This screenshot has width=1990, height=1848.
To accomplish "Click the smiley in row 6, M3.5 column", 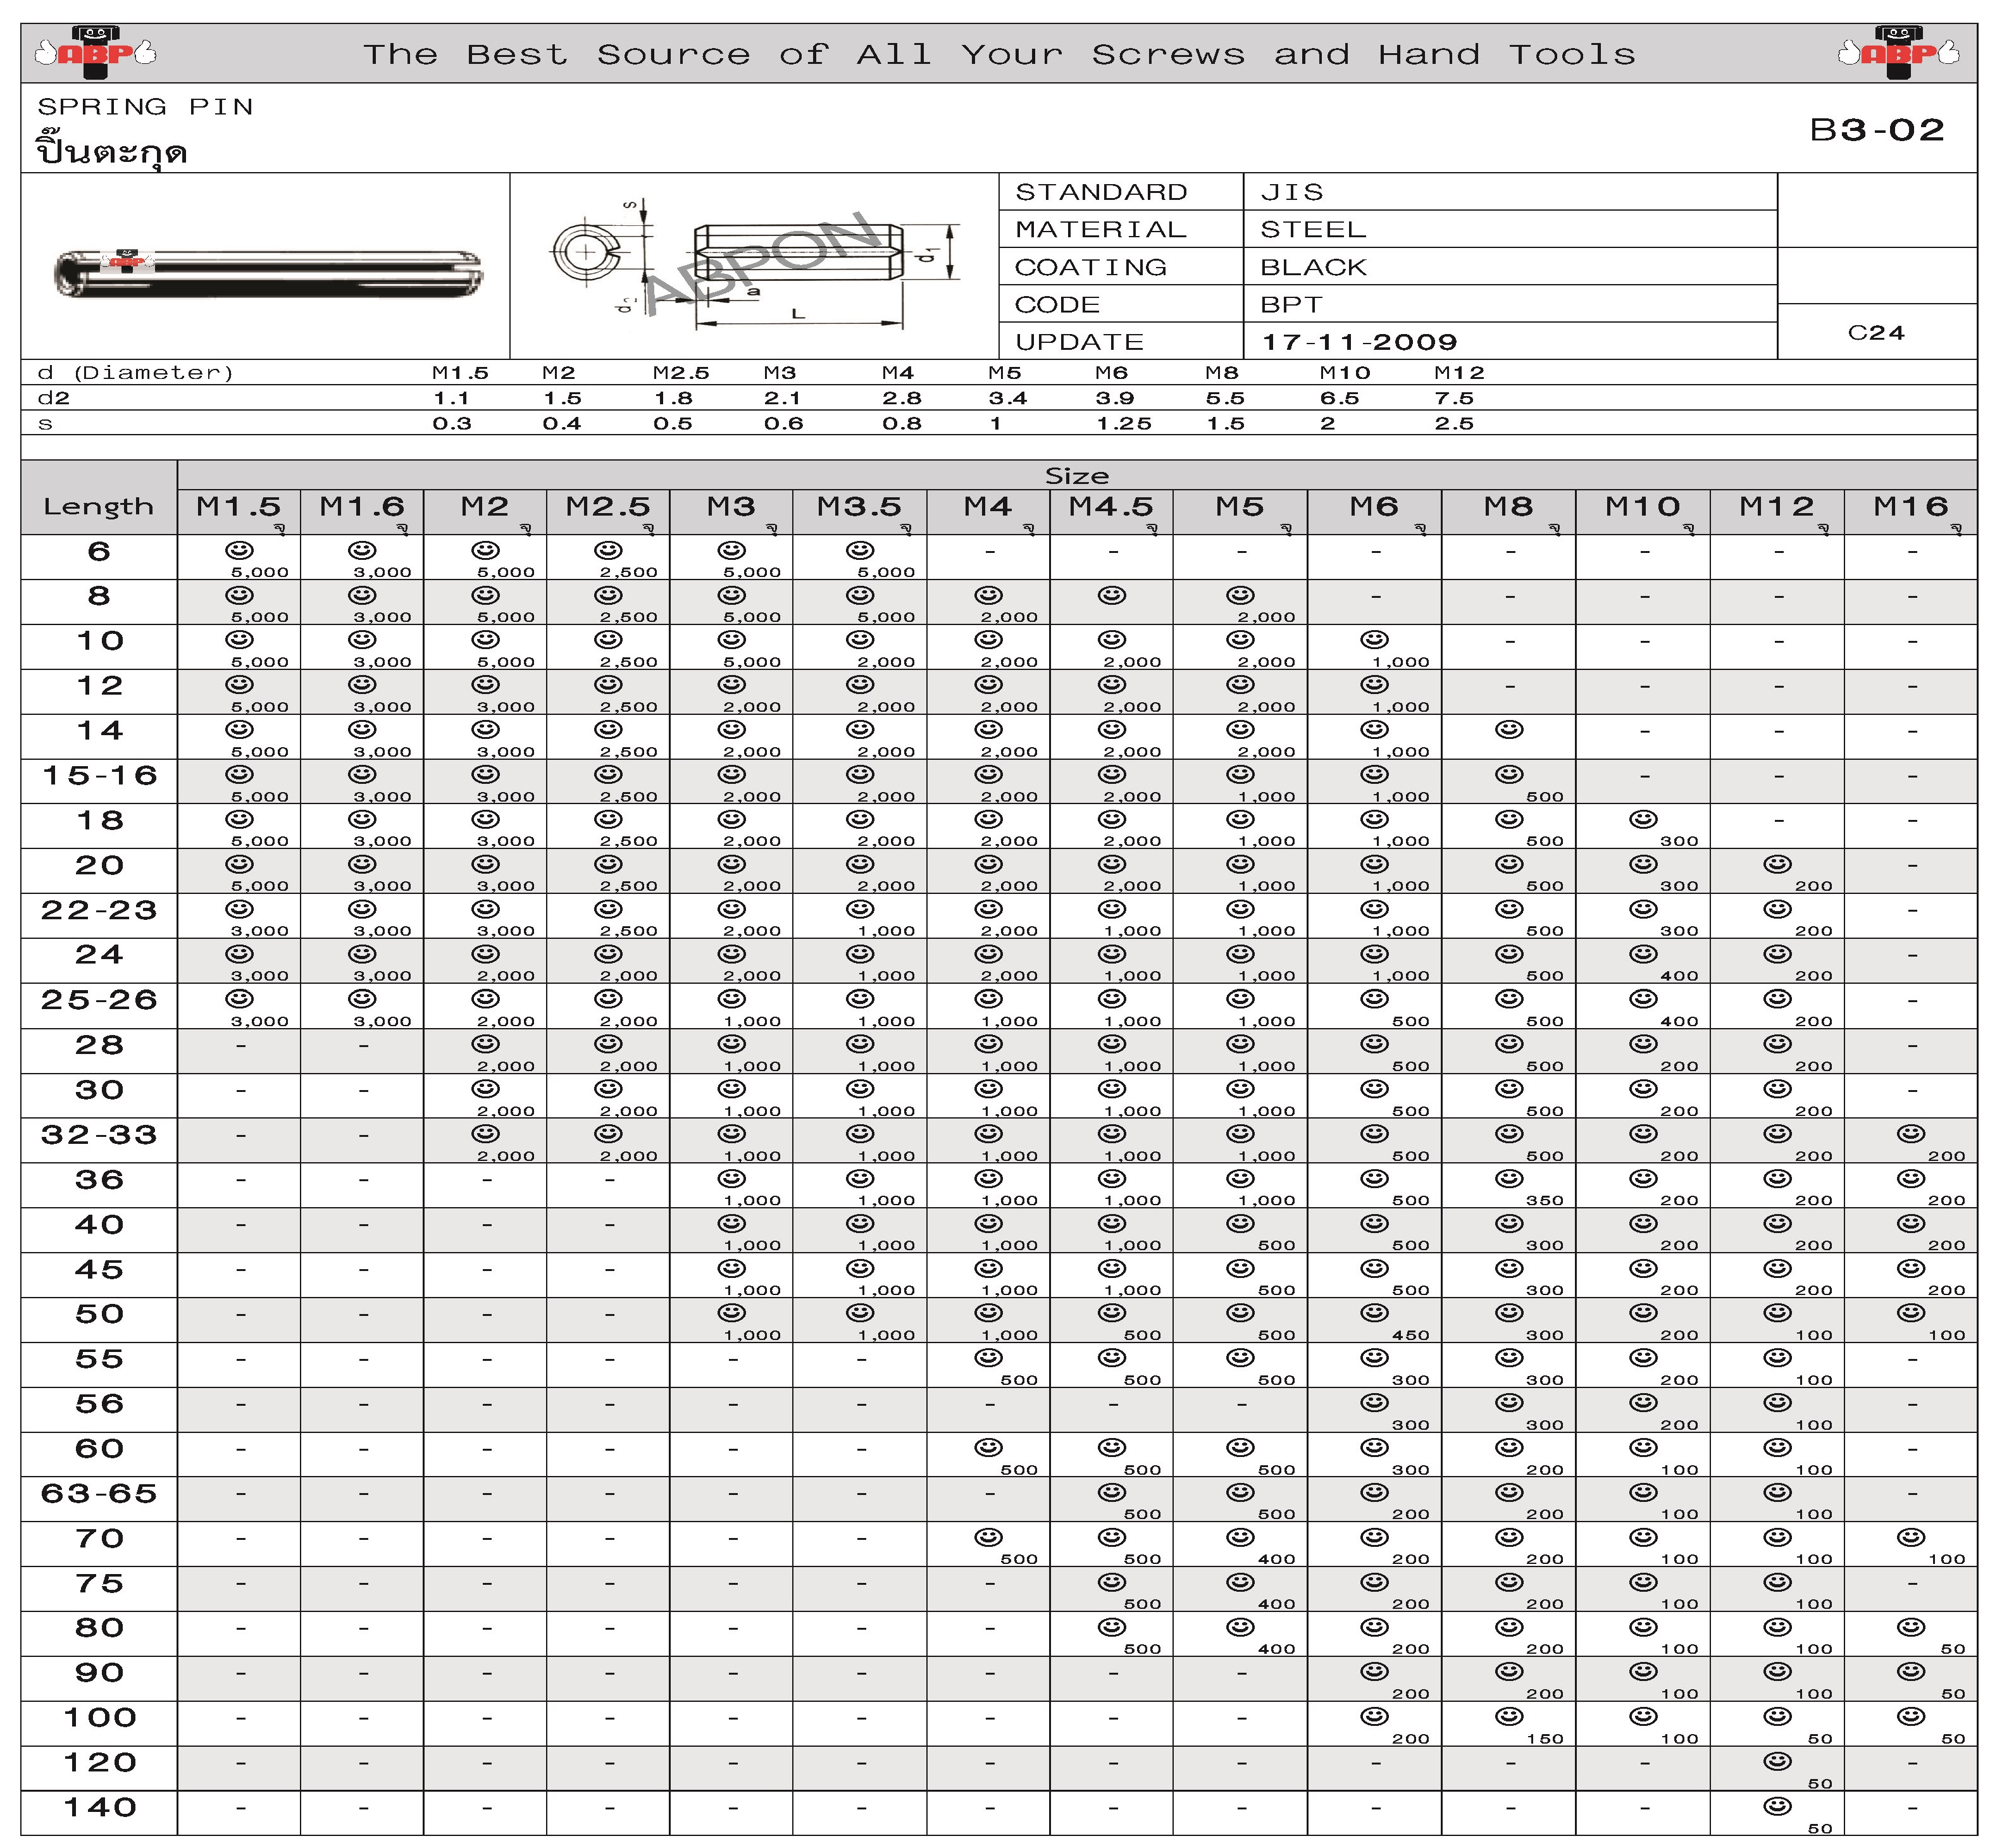I will tap(860, 550).
